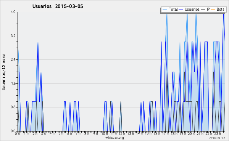Click the y-axis label 'Usuarios/10 mins'
Viewport: 229px width, 141px height.
3,72
